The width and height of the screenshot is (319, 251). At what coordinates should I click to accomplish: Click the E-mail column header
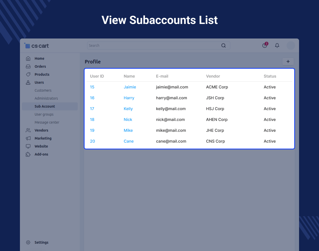tap(162, 76)
